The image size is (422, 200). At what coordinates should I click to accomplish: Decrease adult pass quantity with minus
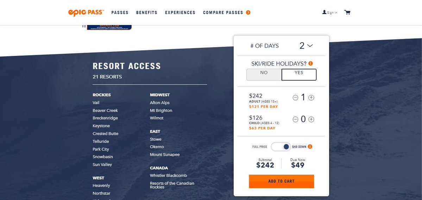pos(295,98)
